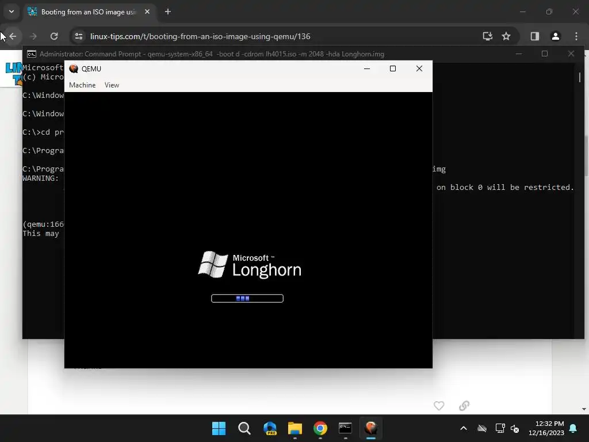Open network status tray icon
Image resolution: width=589 pixels, height=442 pixels.
point(500,428)
